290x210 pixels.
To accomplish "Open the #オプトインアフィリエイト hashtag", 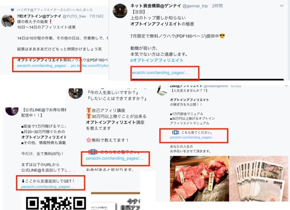I will pyautogui.click(x=156, y=60).
